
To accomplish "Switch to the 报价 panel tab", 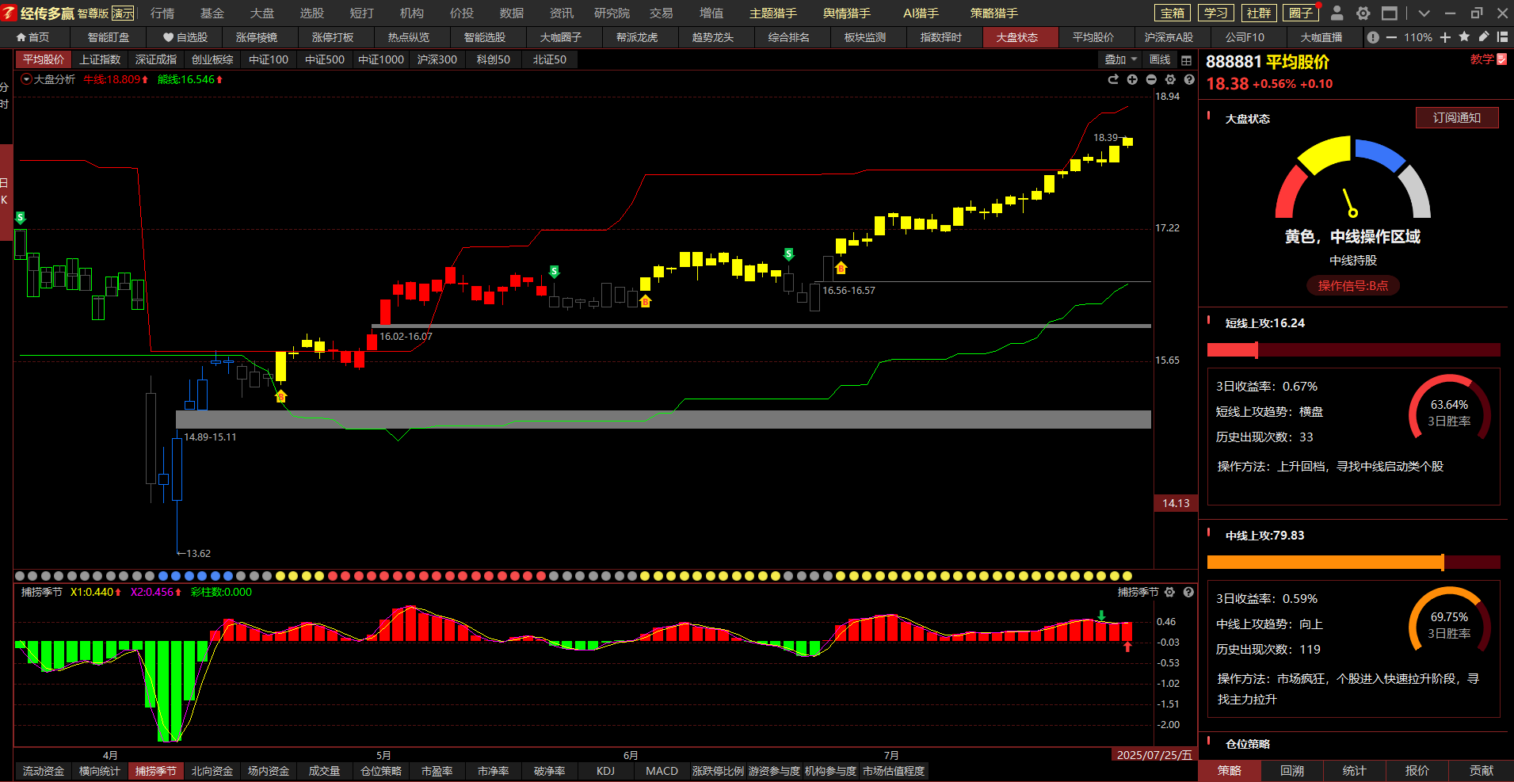I will point(1417,771).
